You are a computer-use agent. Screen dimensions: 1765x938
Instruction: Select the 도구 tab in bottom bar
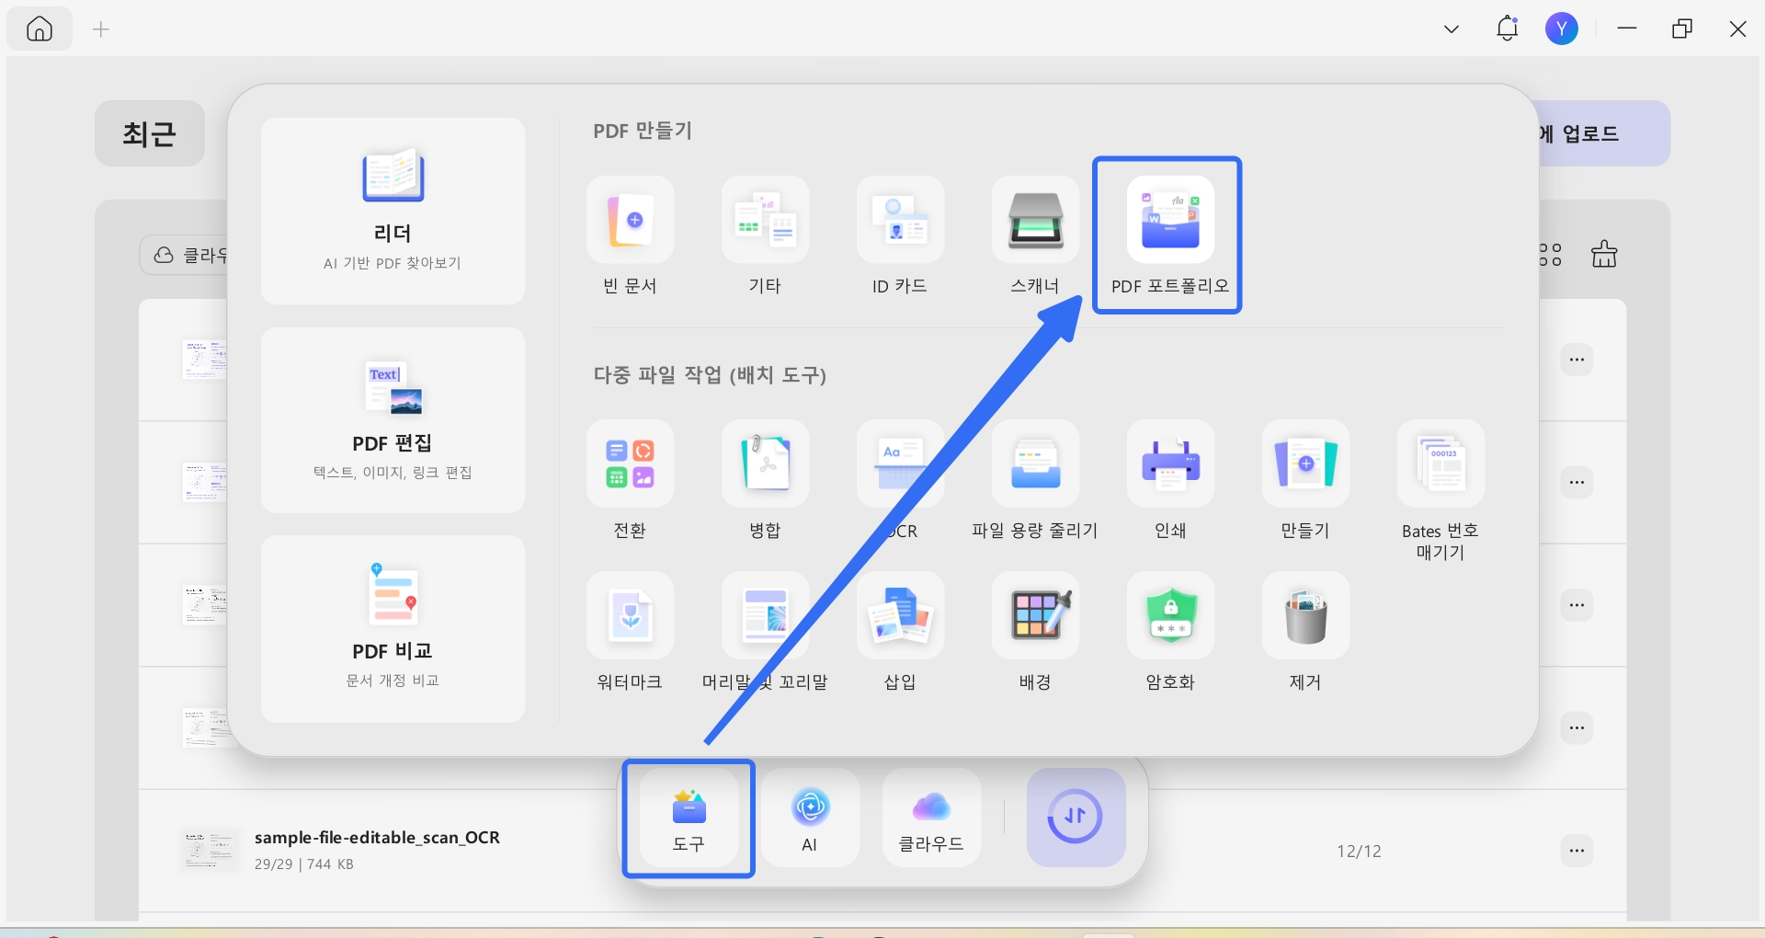(x=689, y=818)
